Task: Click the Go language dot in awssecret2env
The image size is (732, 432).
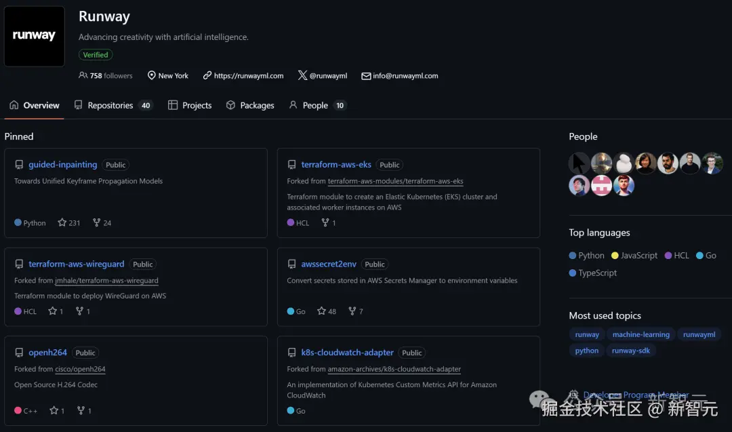Action: [290, 311]
